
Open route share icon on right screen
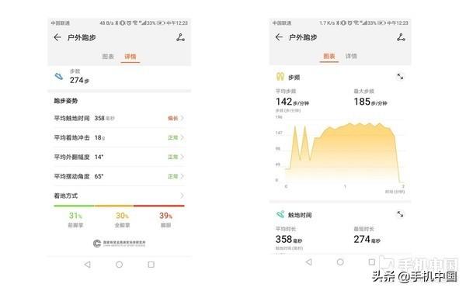point(401,37)
